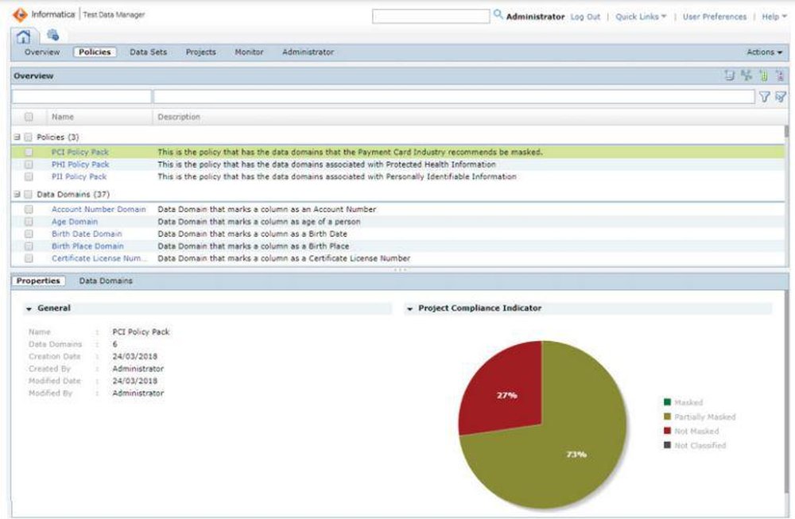Click the Informatica logo icon

(x=20, y=14)
